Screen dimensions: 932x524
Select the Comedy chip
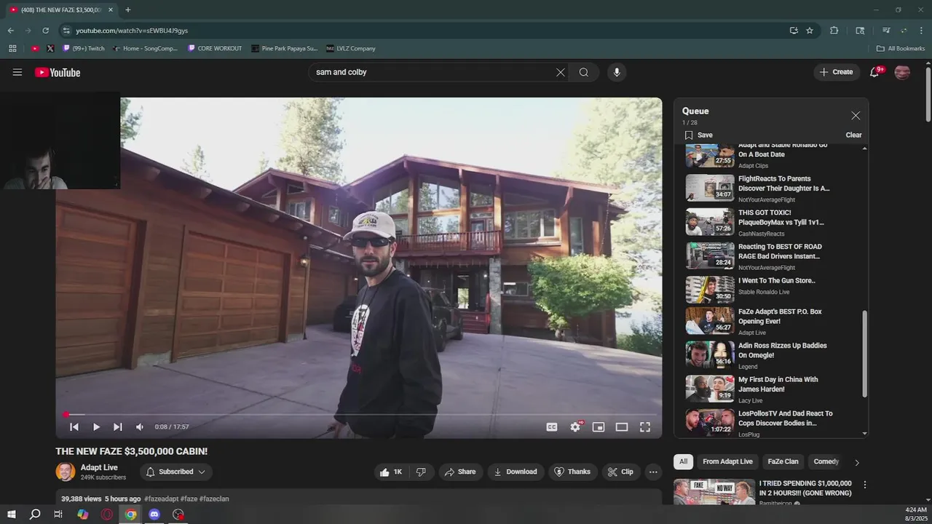pyautogui.click(x=826, y=461)
